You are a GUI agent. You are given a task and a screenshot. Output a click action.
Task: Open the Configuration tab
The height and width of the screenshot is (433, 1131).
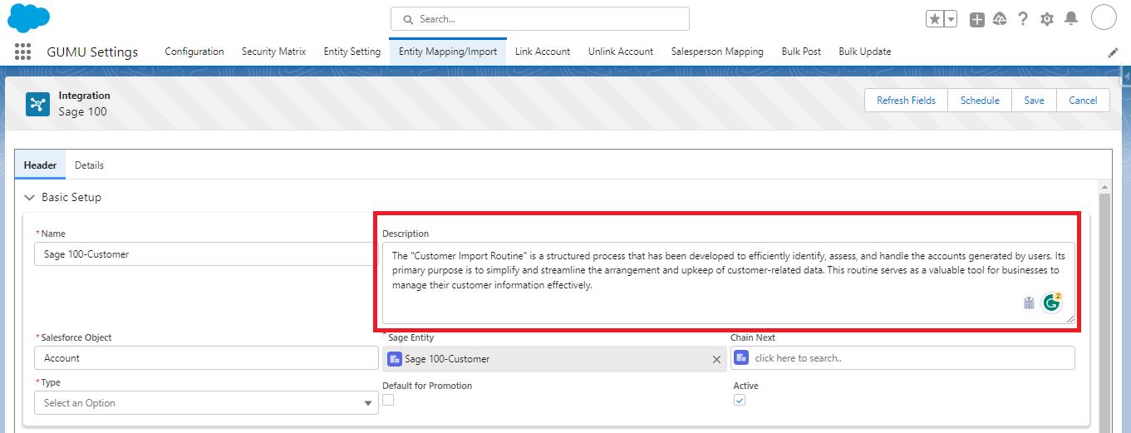[194, 52]
